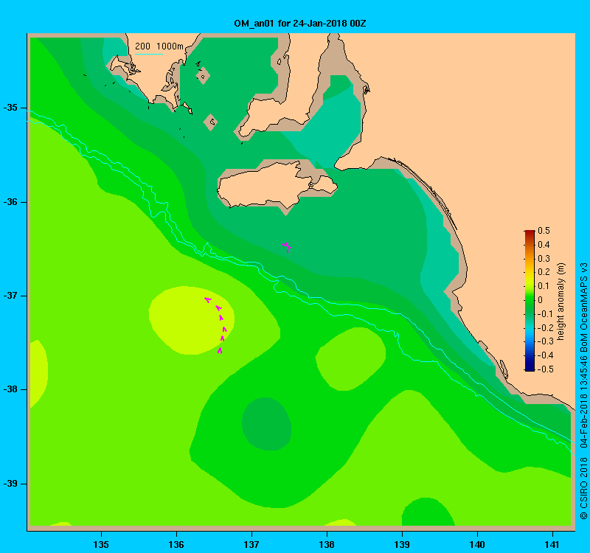Click the 0.2 colorbar tick label

[544, 272]
